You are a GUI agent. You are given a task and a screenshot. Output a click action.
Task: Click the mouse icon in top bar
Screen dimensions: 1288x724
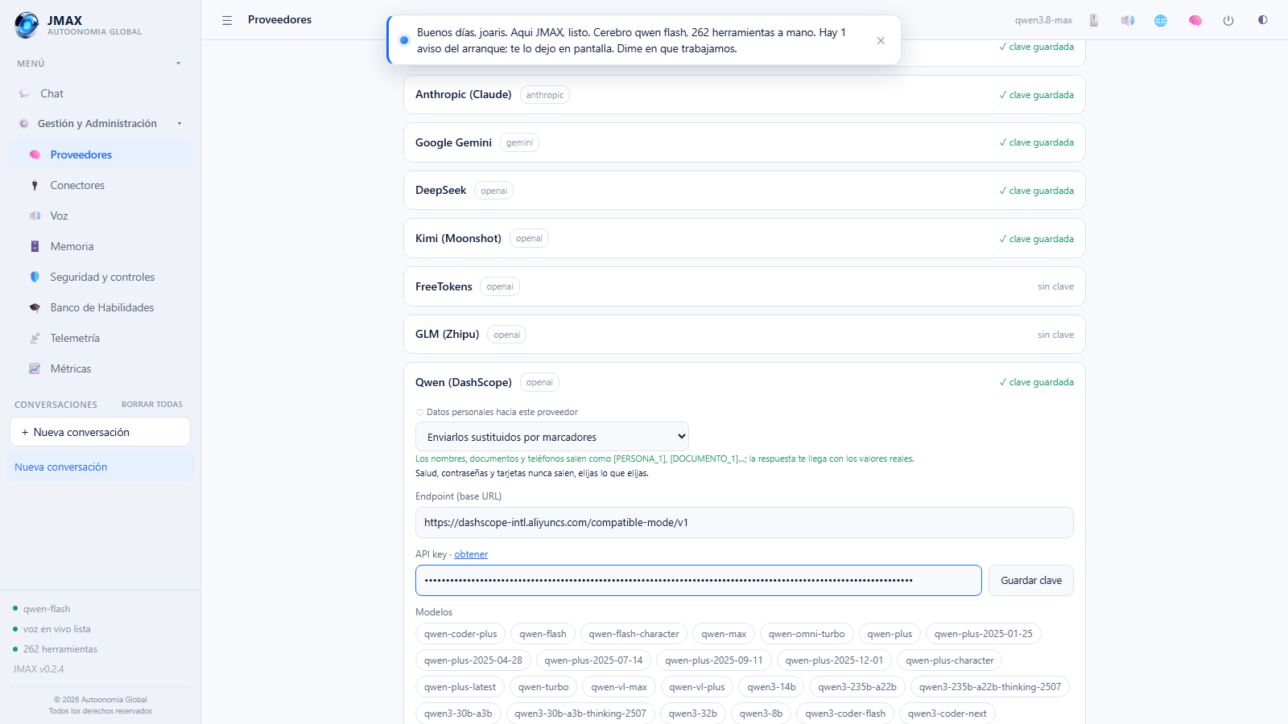click(x=1093, y=20)
